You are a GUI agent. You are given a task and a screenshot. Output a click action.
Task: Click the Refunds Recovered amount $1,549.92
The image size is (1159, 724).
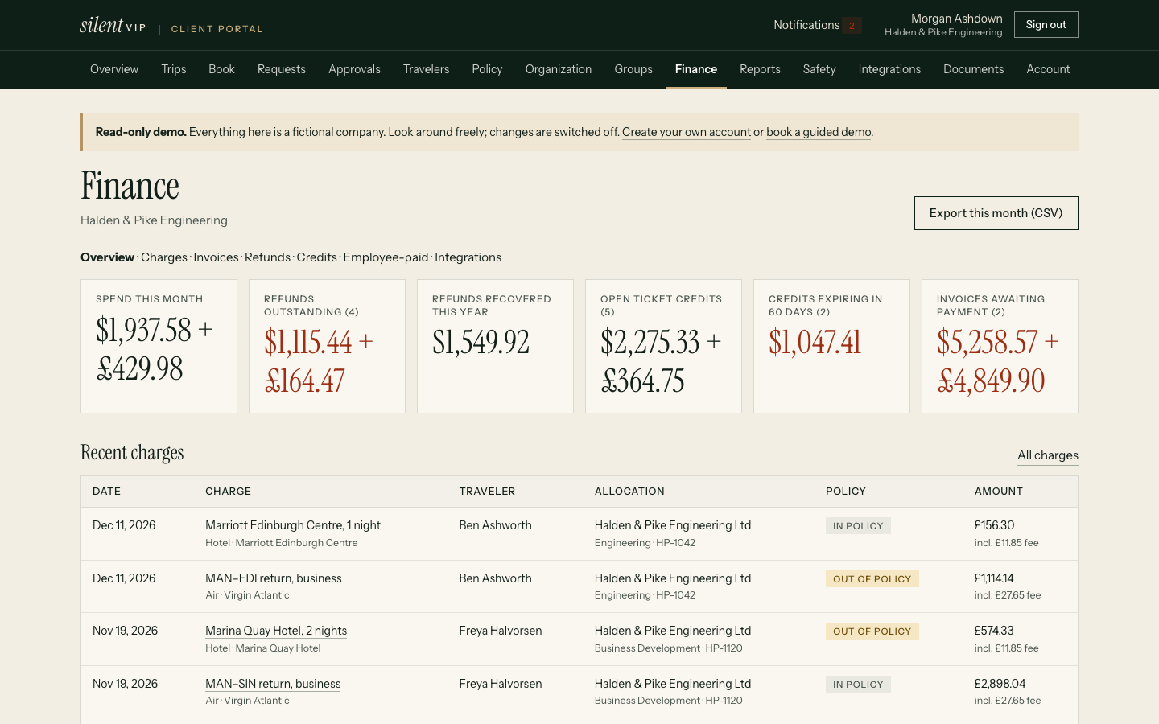pos(481,343)
